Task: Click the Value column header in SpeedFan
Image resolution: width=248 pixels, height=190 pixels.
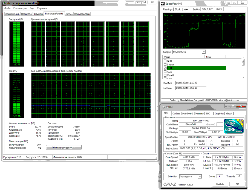Action: (x=184, y=57)
